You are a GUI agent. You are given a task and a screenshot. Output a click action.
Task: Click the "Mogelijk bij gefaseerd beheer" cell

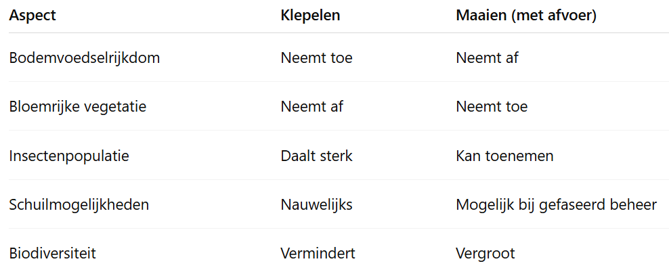tap(556, 204)
